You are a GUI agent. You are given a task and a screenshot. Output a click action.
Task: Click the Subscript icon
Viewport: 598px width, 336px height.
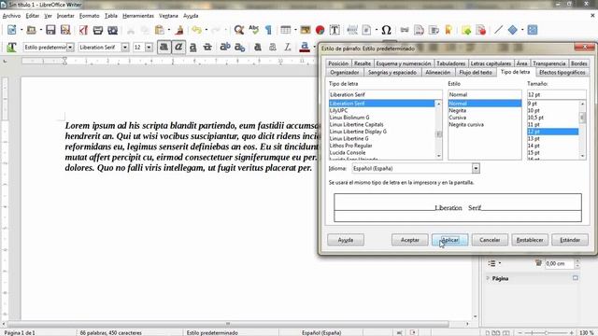pyautogui.click(x=239, y=48)
